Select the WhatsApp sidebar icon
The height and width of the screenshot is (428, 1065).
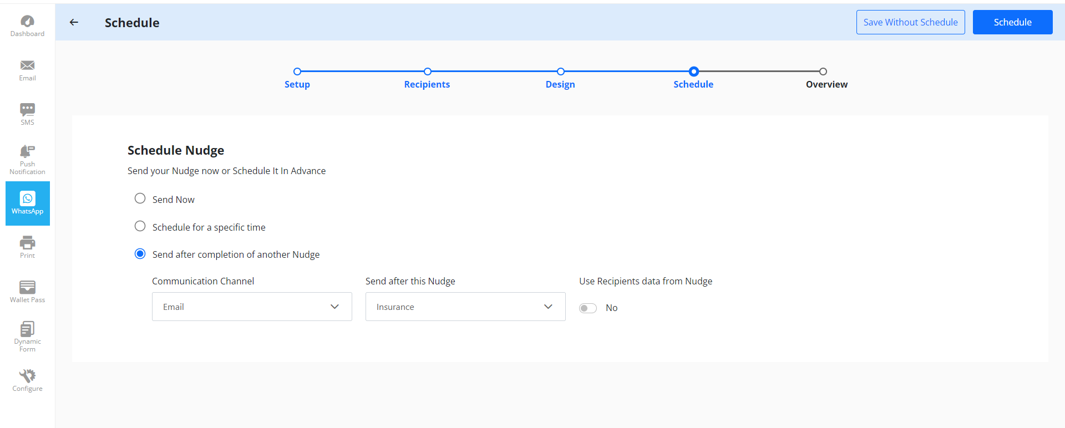tap(27, 203)
